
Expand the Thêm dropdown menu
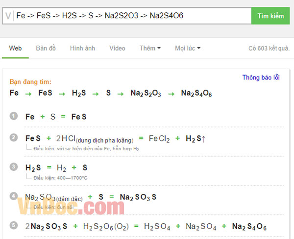[x=150, y=48]
